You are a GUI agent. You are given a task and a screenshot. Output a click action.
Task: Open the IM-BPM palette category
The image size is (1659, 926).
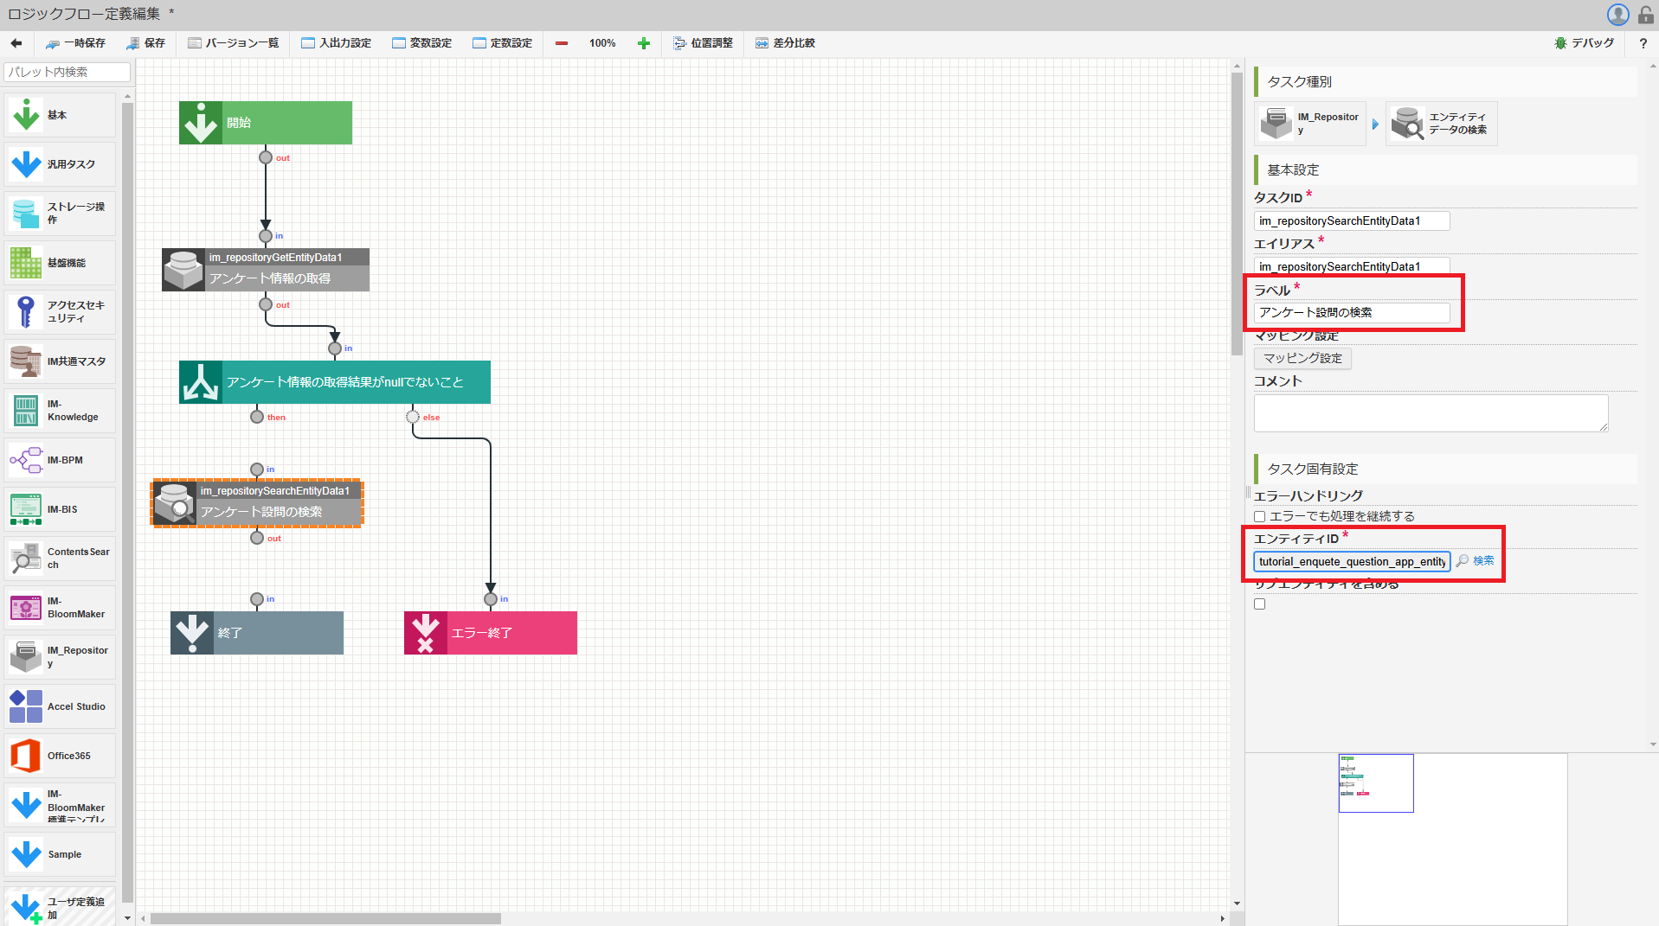(58, 459)
